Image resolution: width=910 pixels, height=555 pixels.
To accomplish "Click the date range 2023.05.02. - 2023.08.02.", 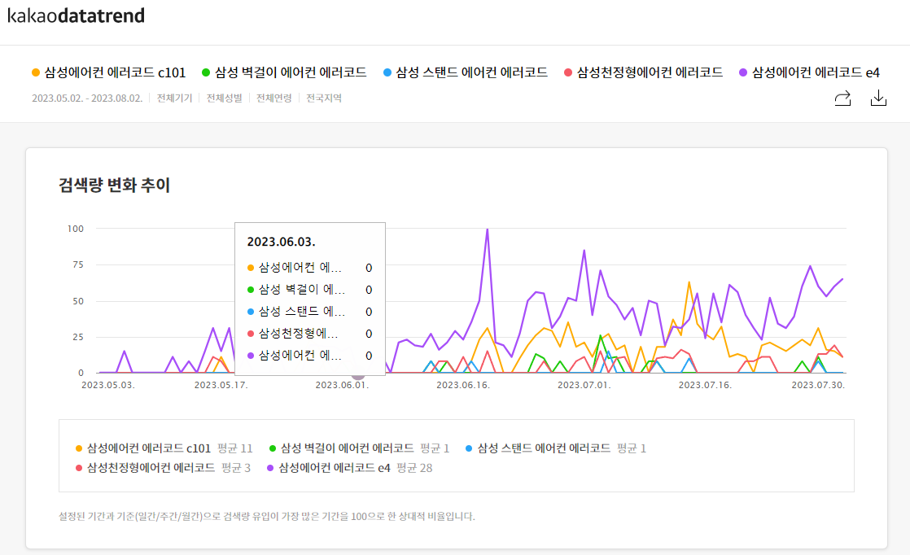I will [x=87, y=98].
